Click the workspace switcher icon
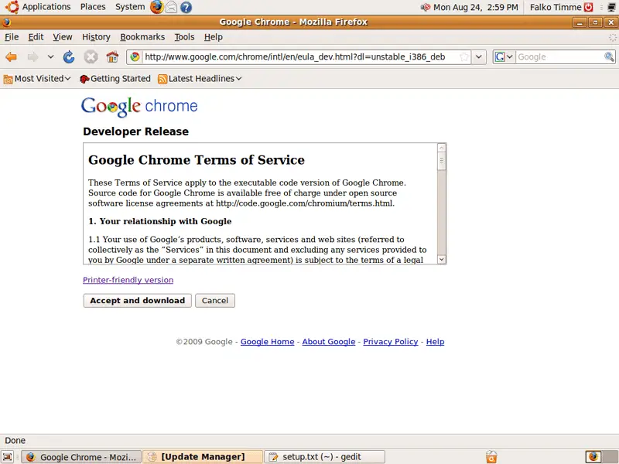This screenshot has width=619, height=464. point(593,456)
